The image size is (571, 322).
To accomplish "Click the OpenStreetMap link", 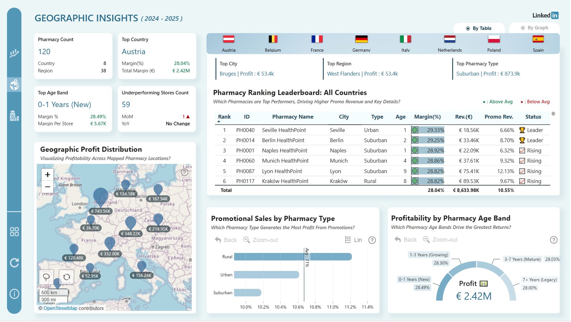I will [x=60, y=308].
